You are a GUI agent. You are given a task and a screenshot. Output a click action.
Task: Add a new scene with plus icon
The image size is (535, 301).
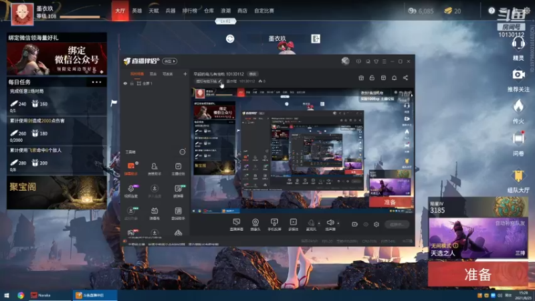(185, 74)
